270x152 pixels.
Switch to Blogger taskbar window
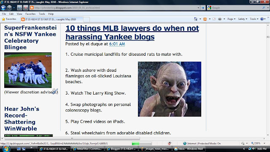[121, 149]
